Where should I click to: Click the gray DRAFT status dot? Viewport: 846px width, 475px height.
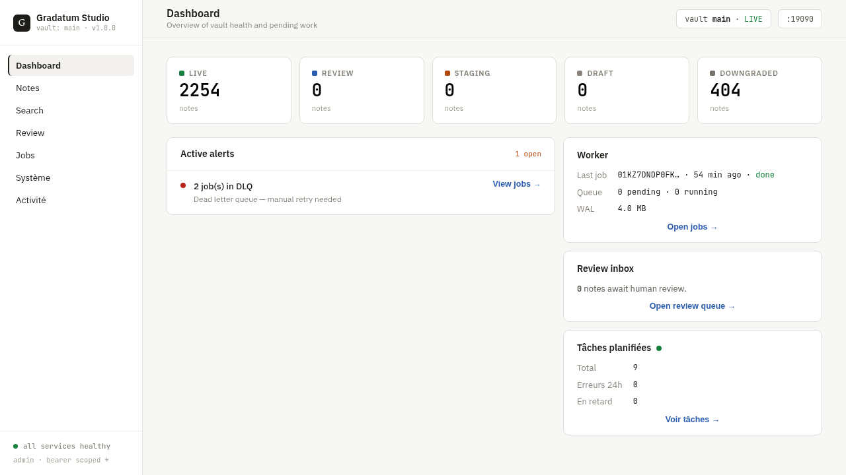point(580,73)
